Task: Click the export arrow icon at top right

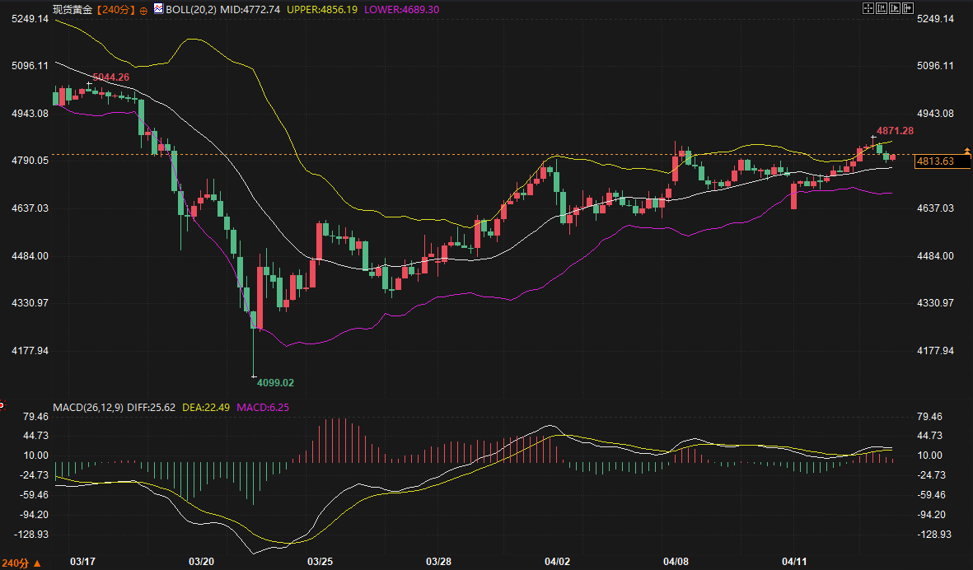Action: (x=909, y=8)
